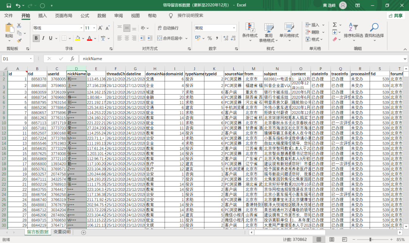This screenshot has width=409, height=243.
Task: Add a new sheet with plus icon
Action: (83, 232)
